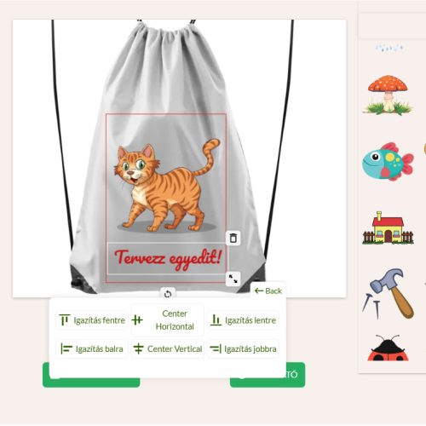This screenshot has height=426, width=426.
Task: Select the orange cat image on the bag
Action: 167,186
